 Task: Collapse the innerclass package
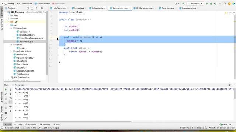pyautogui.click(x=11, y=29)
